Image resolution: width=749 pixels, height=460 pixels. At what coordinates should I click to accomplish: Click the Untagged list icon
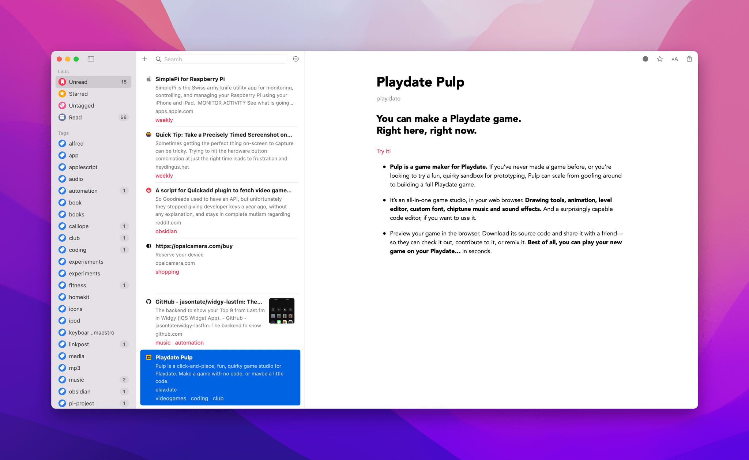[x=63, y=105]
